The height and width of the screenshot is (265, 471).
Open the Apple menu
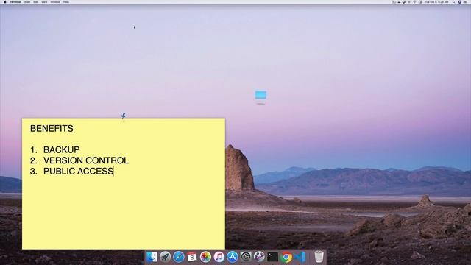coord(5,1)
